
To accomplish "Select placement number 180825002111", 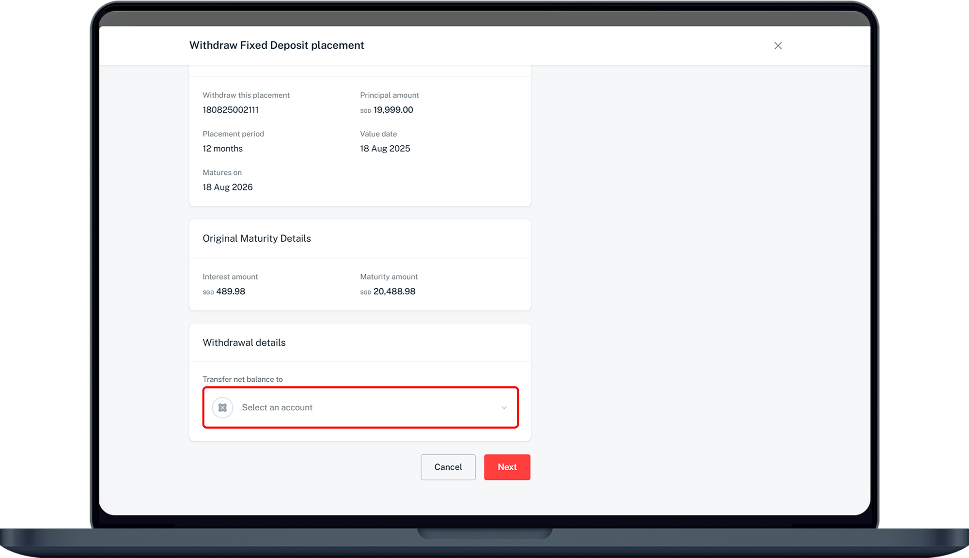I will pos(231,110).
